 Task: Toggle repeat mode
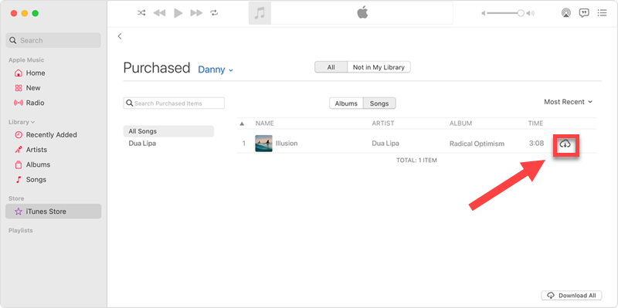pyautogui.click(x=214, y=13)
